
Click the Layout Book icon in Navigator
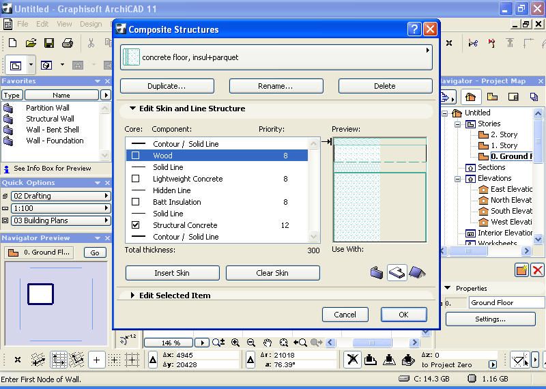[x=513, y=96]
